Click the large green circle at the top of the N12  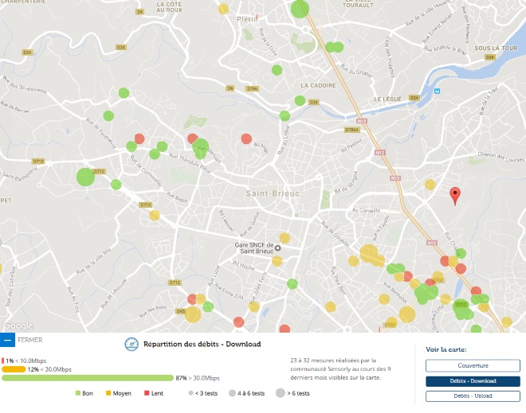pyautogui.click(x=300, y=9)
